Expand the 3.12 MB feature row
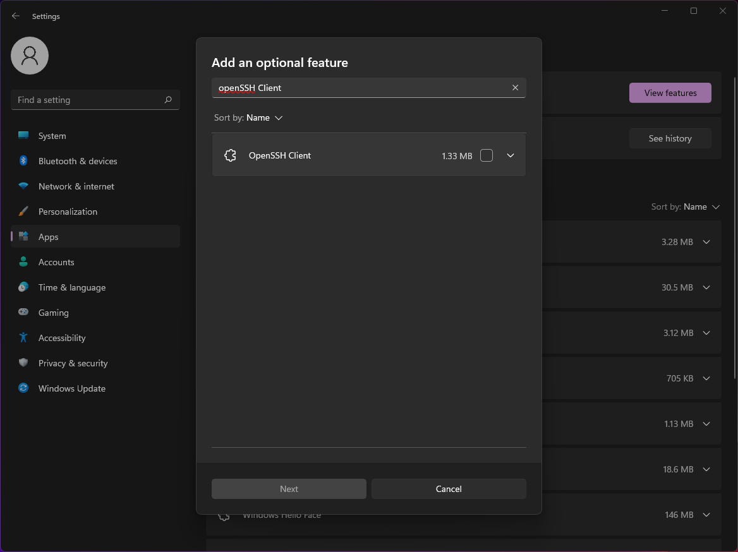738x552 pixels. pos(706,333)
